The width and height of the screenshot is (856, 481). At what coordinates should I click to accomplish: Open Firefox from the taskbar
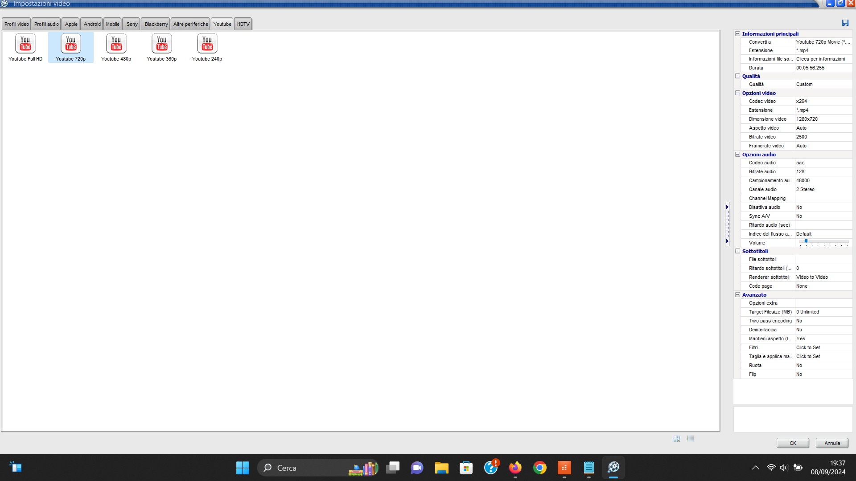(x=515, y=468)
